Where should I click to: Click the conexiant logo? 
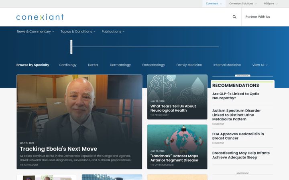40,17
